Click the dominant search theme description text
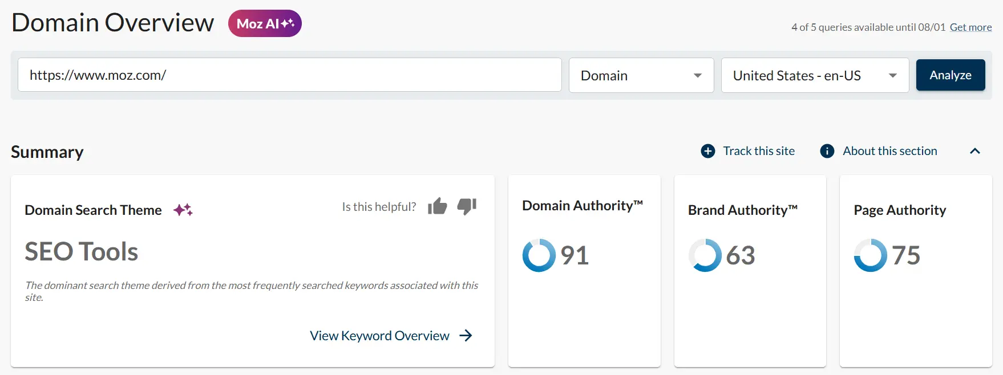 252,291
